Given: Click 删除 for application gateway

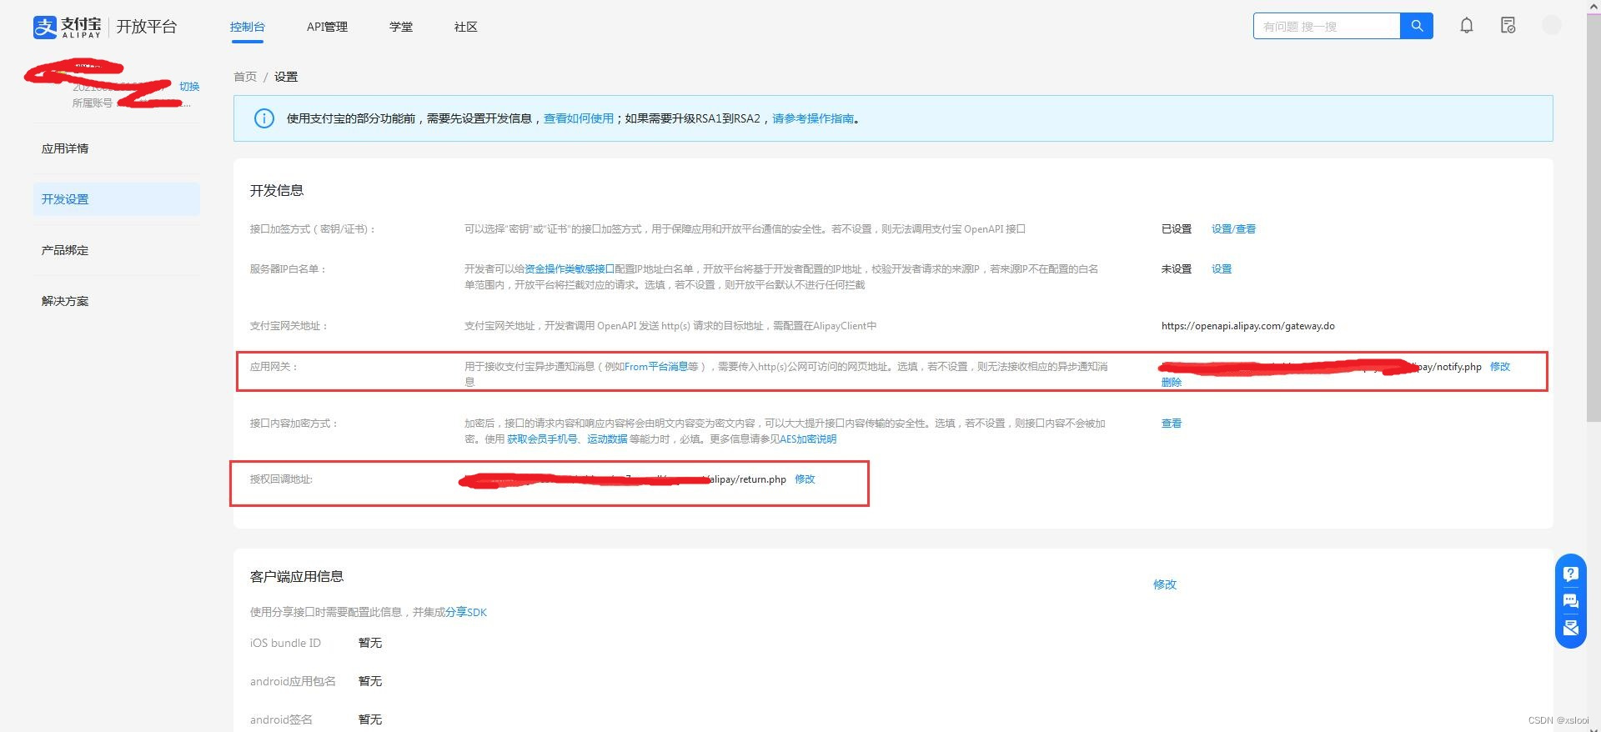Looking at the screenshot, I should [1172, 382].
